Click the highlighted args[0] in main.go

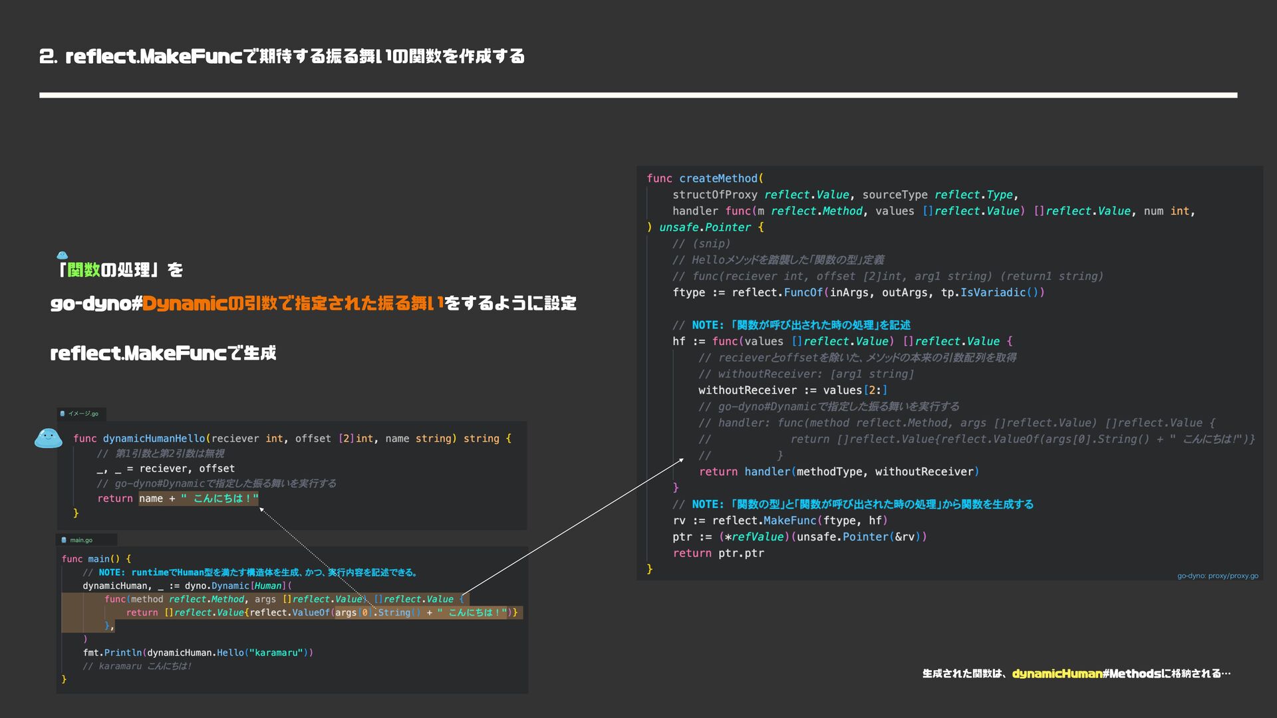pos(351,612)
